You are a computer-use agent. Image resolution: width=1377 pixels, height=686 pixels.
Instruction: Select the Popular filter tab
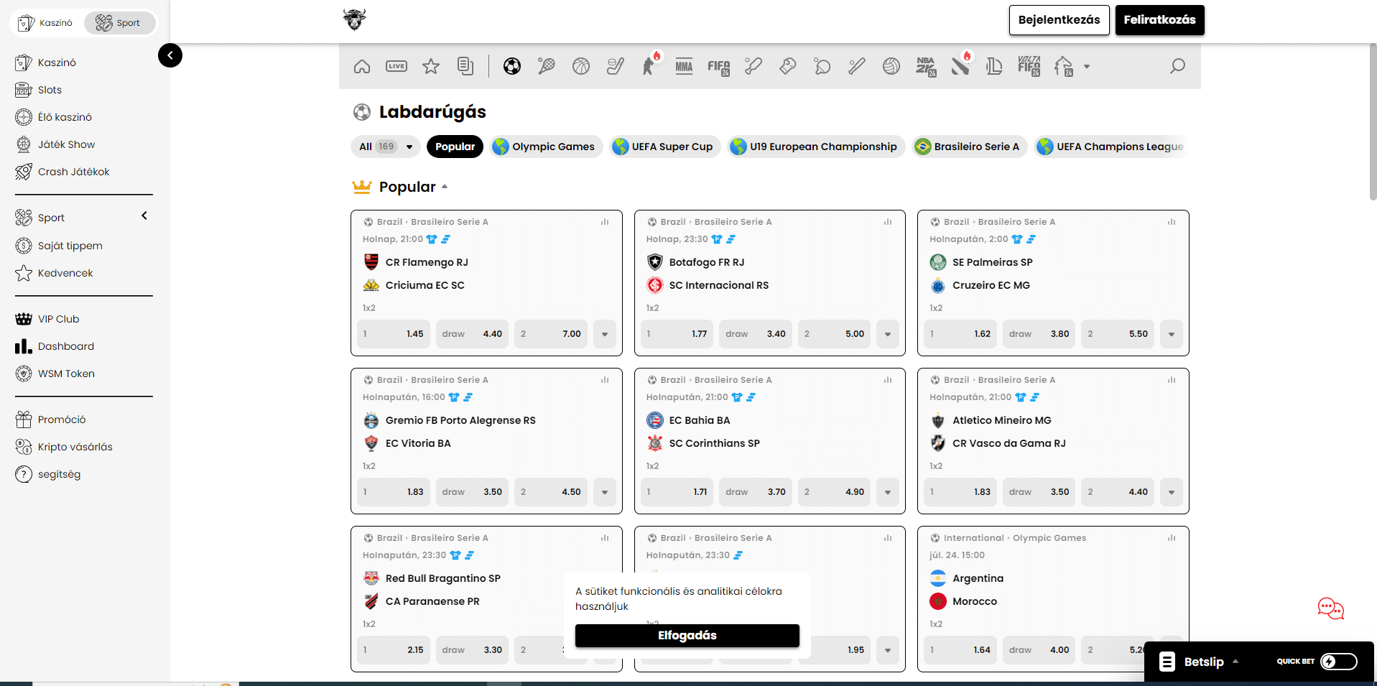[x=455, y=147]
